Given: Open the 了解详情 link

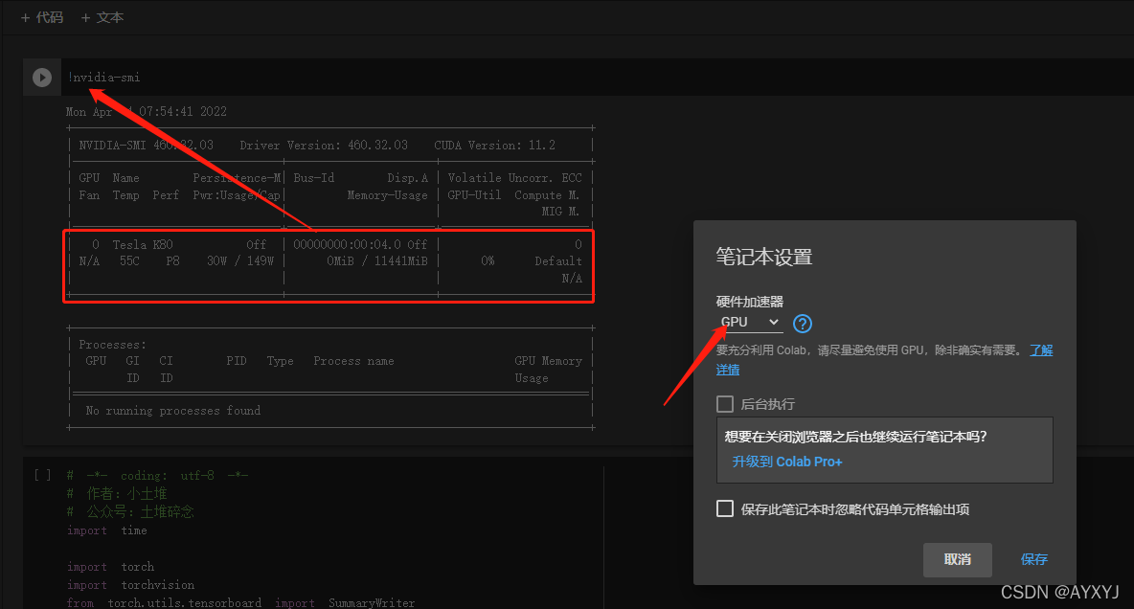Looking at the screenshot, I should [x=1041, y=350].
